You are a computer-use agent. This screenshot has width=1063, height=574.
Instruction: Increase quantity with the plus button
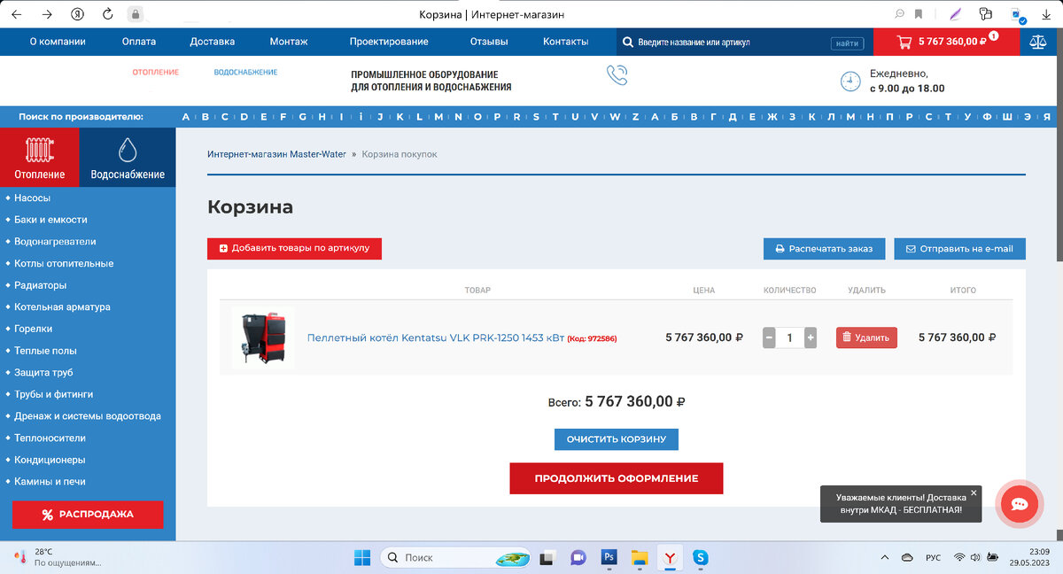811,337
